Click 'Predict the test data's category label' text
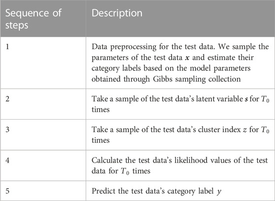 153,191
